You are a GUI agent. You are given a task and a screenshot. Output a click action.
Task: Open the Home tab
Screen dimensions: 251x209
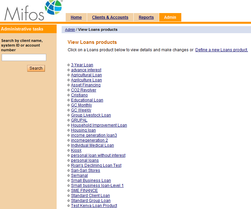click(76, 17)
